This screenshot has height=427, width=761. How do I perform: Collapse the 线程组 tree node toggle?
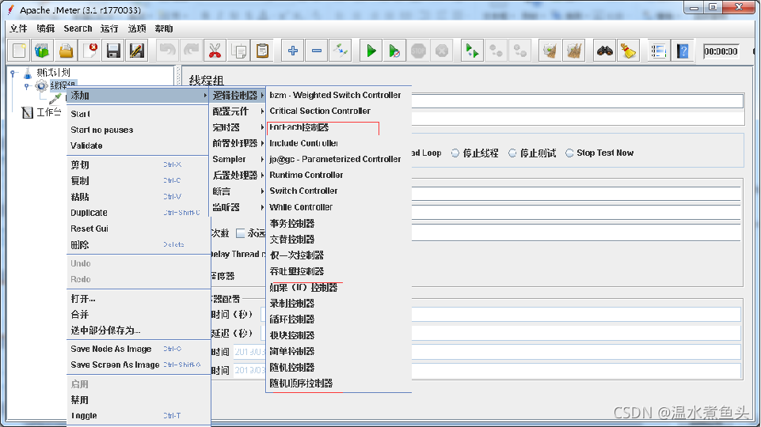coord(27,86)
